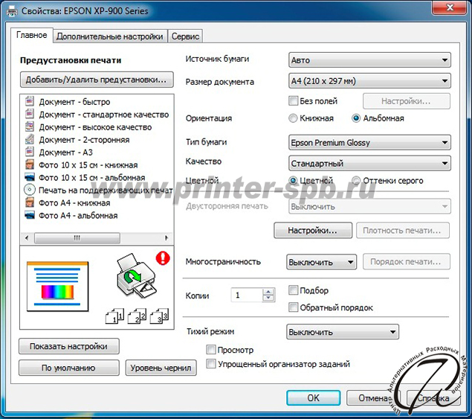The height and width of the screenshot is (419, 472).
Task: Click the collation icon showing pages 3 3
Action: tap(159, 316)
